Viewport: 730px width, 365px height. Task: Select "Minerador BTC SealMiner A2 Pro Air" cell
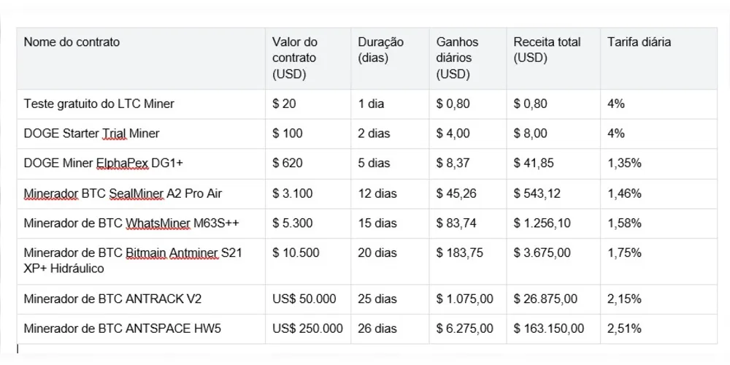pyautogui.click(x=123, y=193)
